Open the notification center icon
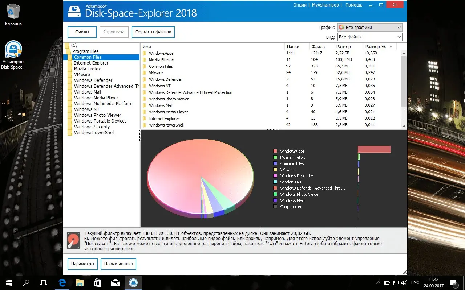Viewport: 465px width, 290px height. (453, 283)
